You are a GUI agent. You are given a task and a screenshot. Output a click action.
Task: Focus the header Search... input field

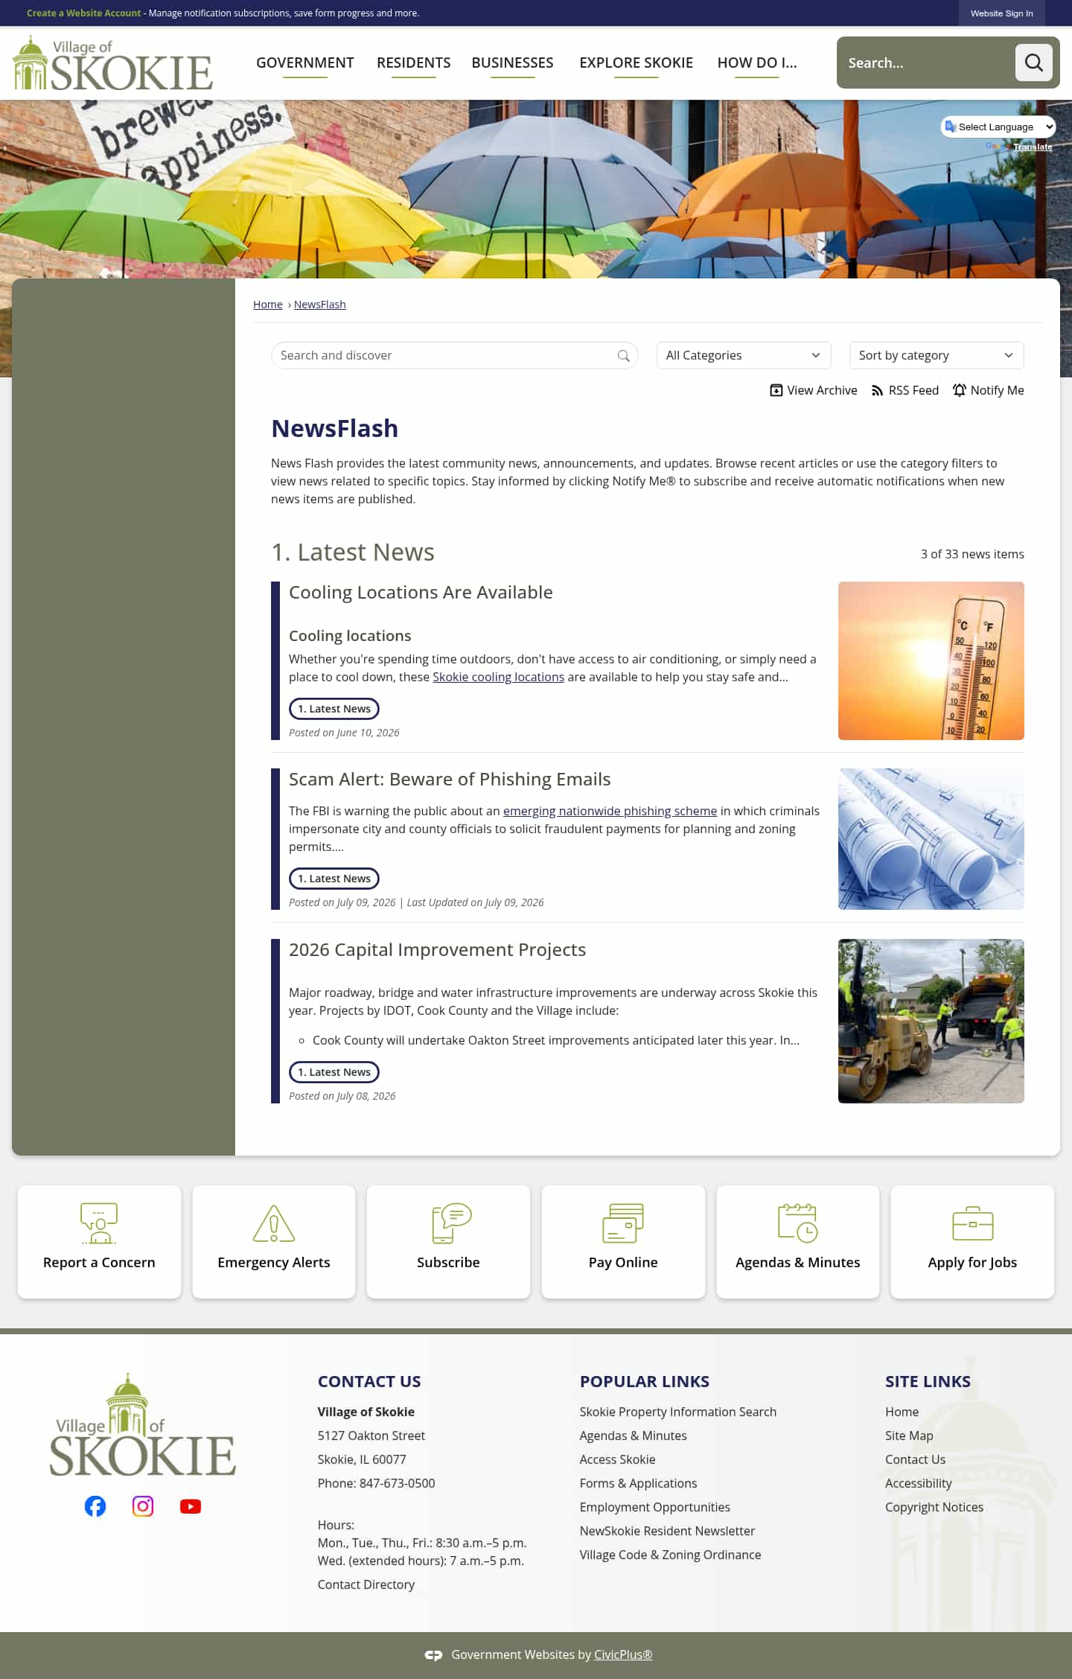[927, 63]
